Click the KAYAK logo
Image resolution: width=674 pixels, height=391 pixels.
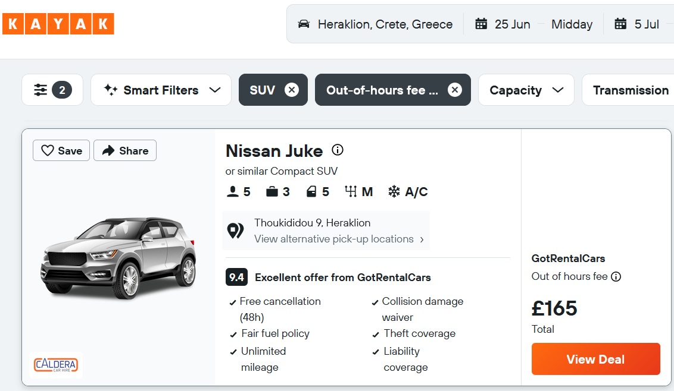click(x=58, y=24)
